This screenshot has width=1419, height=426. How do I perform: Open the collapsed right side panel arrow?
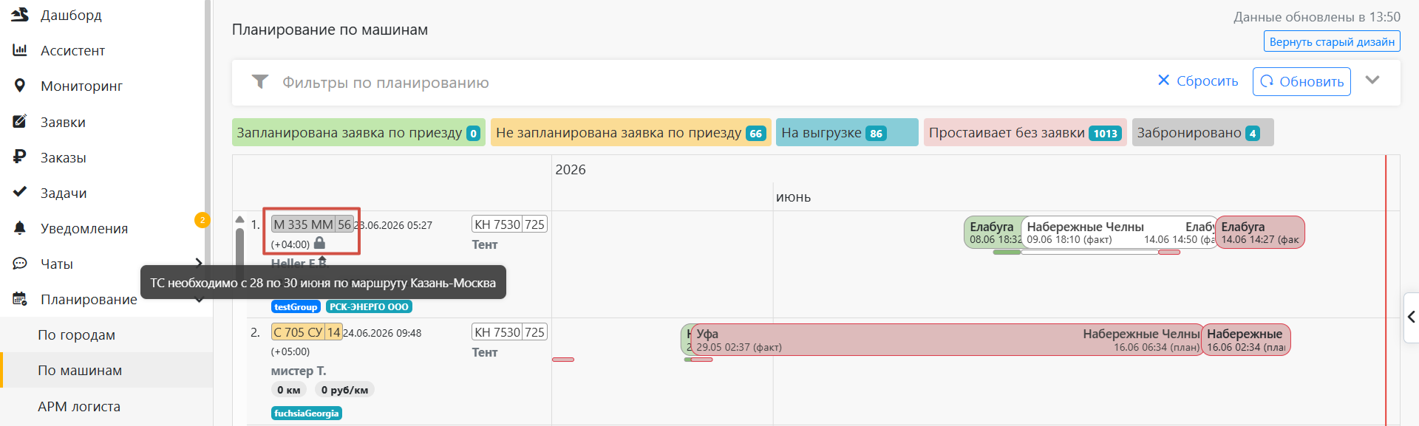coord(1411,317)
